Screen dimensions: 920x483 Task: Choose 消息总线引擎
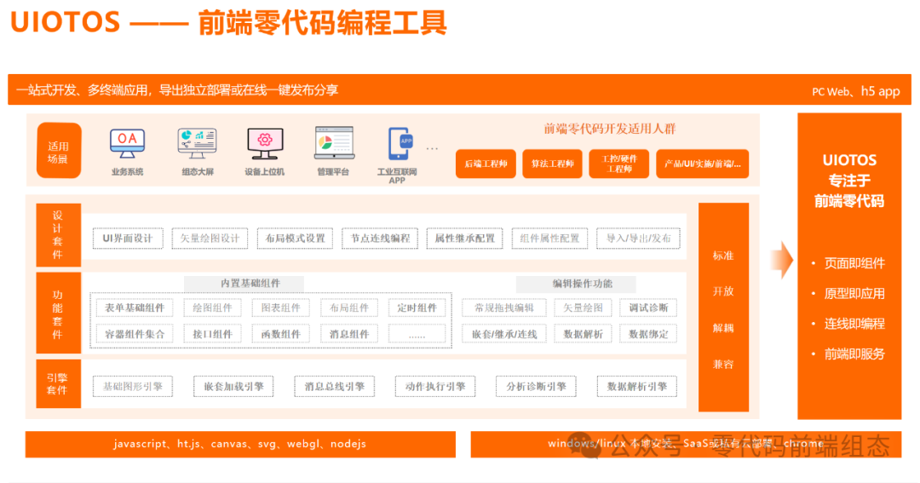335,387
